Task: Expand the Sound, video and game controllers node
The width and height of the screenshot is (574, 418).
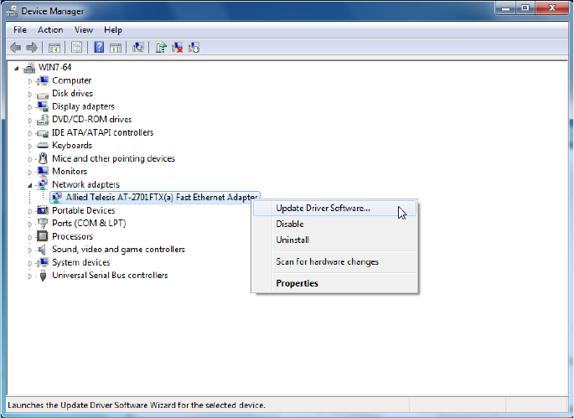Action: click(x=30, y=250)
